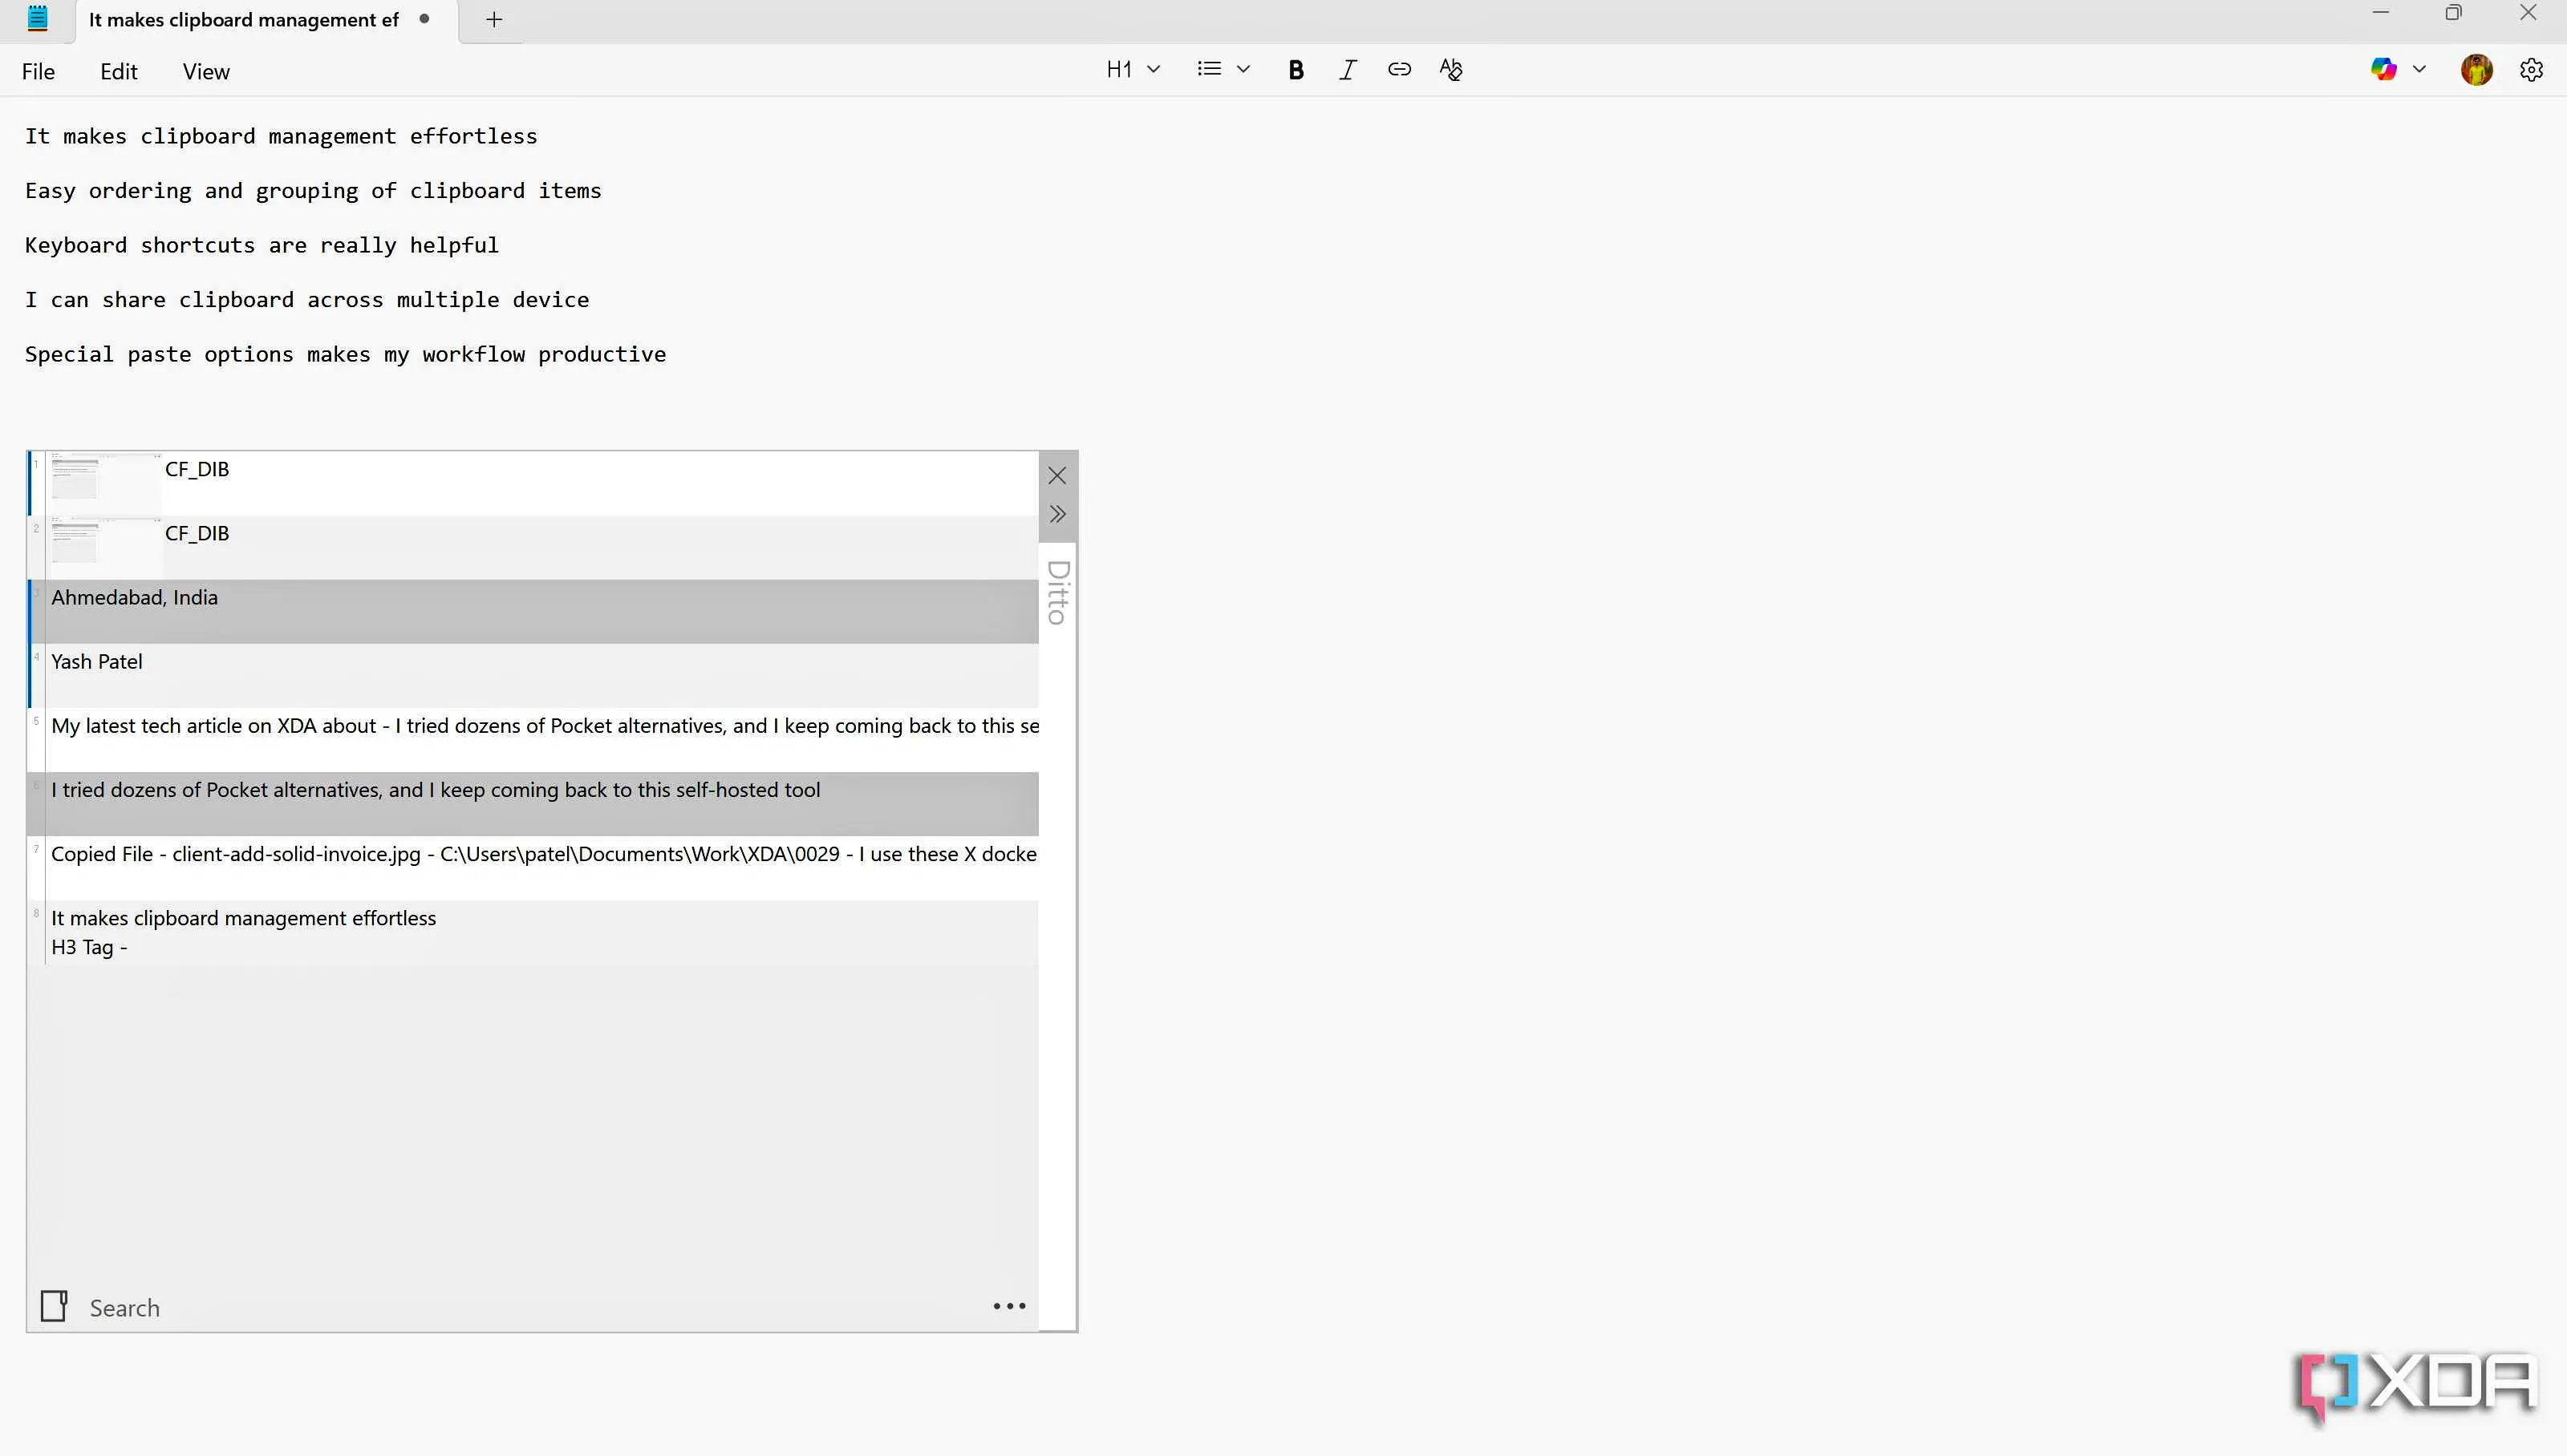Open the View menu
The width and height of the screenshot is (2567, 1456).
[x=205, y=72]
